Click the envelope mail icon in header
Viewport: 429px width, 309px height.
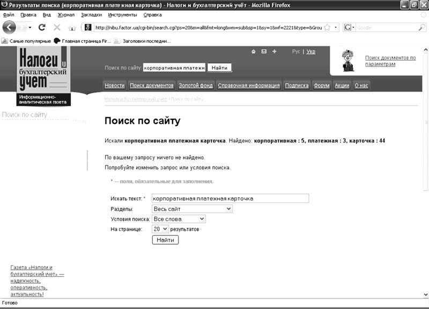point(264,52)
